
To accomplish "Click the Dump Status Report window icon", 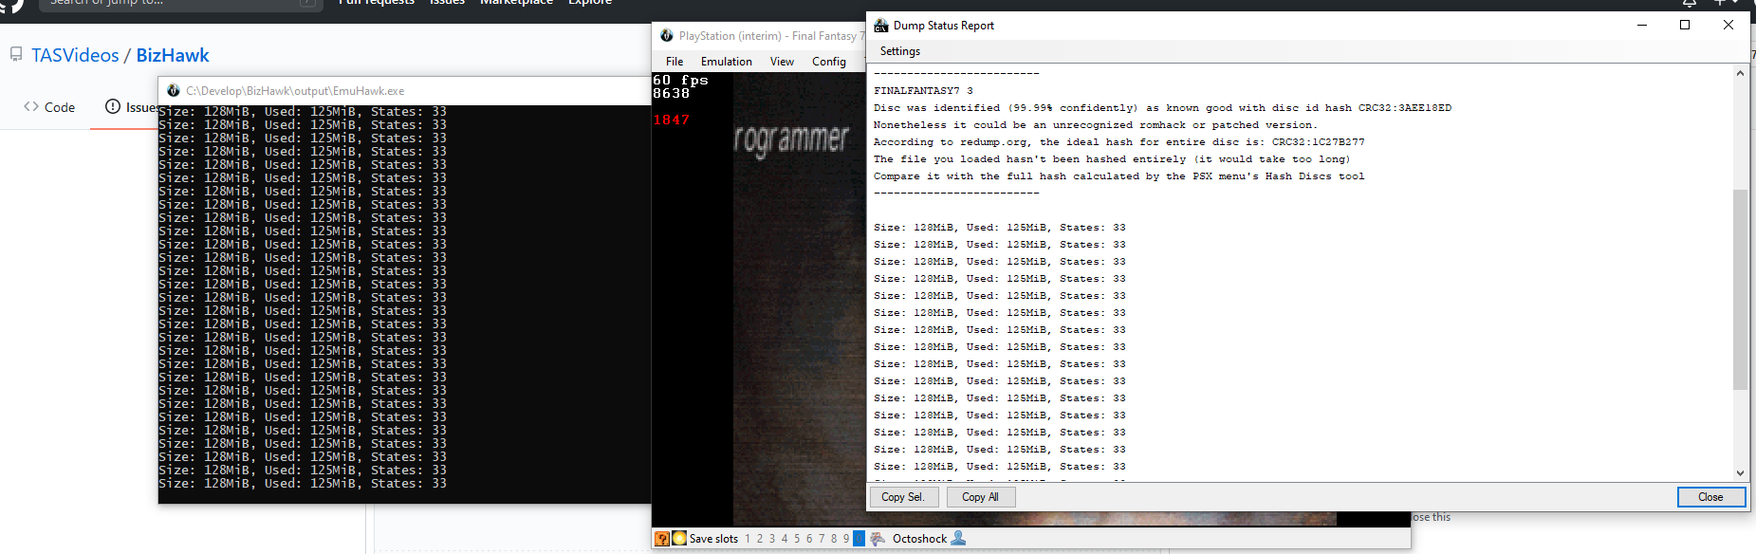I will [x=881, y=26].
